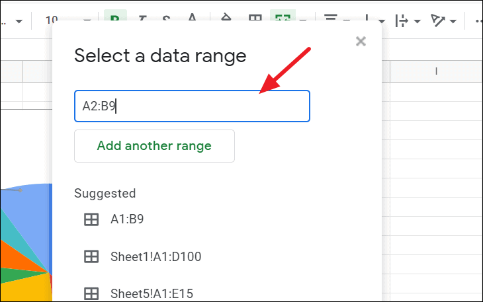The width and height of the screenshot is (483, 302).
Task: Expand the Text rotation dropdown arrow
Action: (453, 22)
